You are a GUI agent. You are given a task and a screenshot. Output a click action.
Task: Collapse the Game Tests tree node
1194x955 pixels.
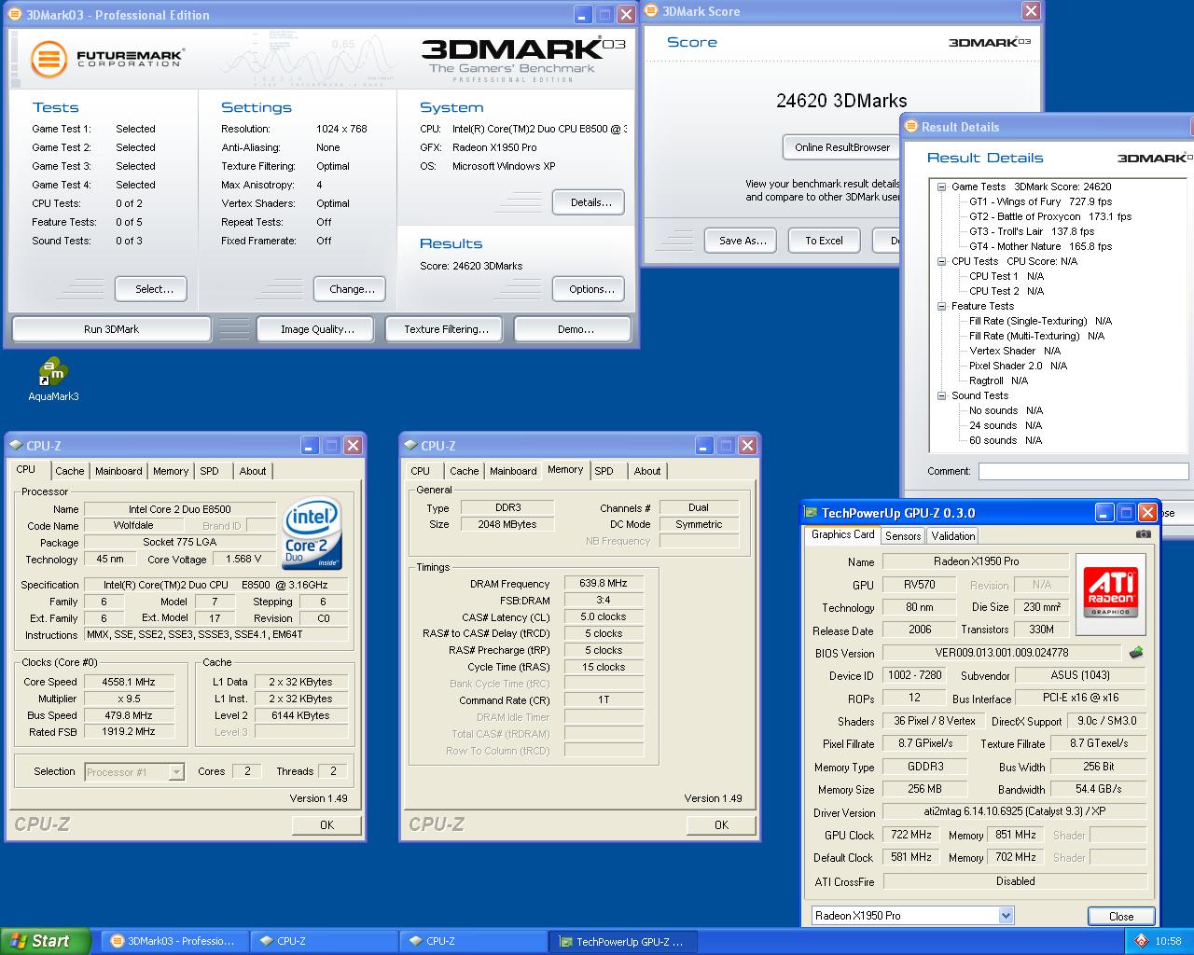click(x=942, y=187)
